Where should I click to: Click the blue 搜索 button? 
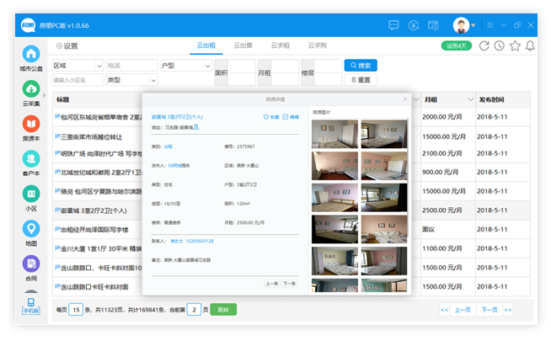click(360, 65)
